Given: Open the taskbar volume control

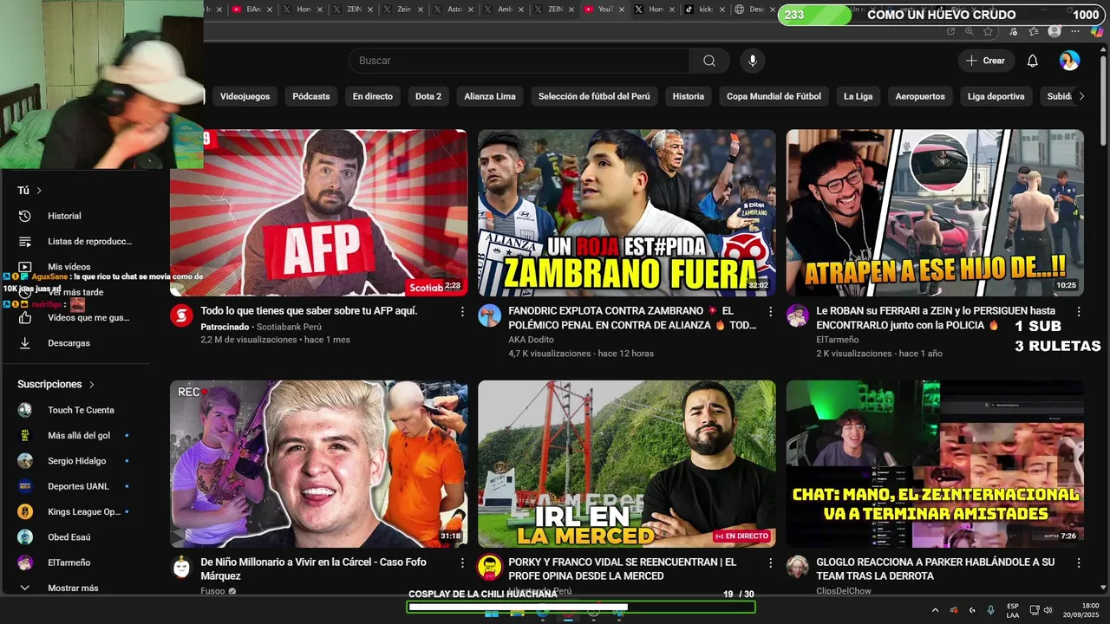Looking at the screenshot, I should [x=1048, y=610].
